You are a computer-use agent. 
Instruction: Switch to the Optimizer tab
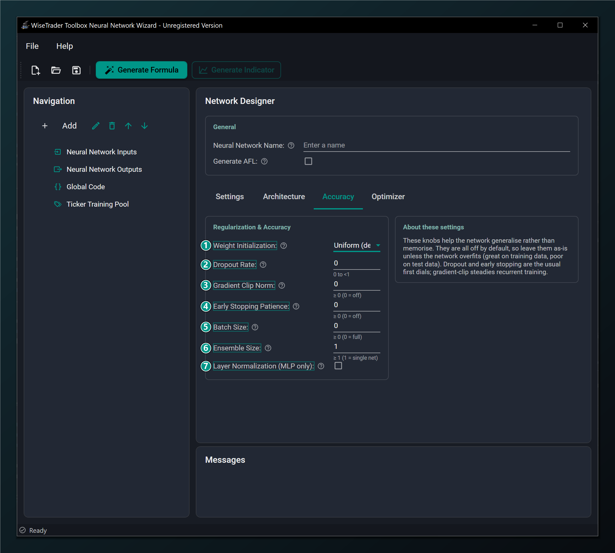coord(388,196)
